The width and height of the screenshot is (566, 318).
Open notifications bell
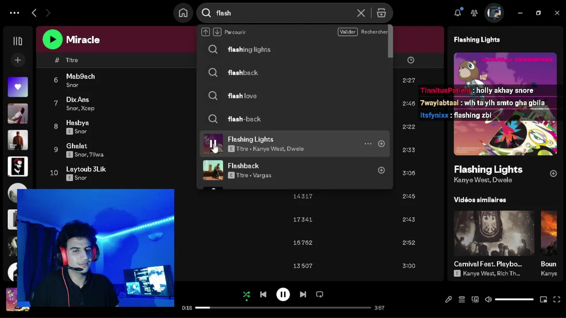point(458,13)
